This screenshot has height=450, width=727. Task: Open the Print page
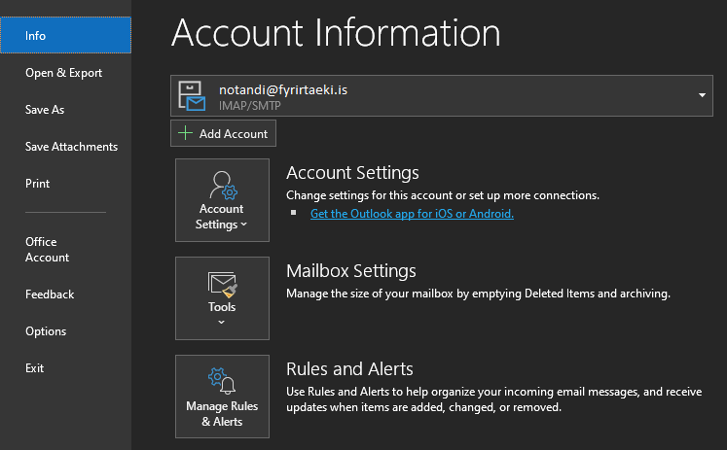[x=37, y=184]
